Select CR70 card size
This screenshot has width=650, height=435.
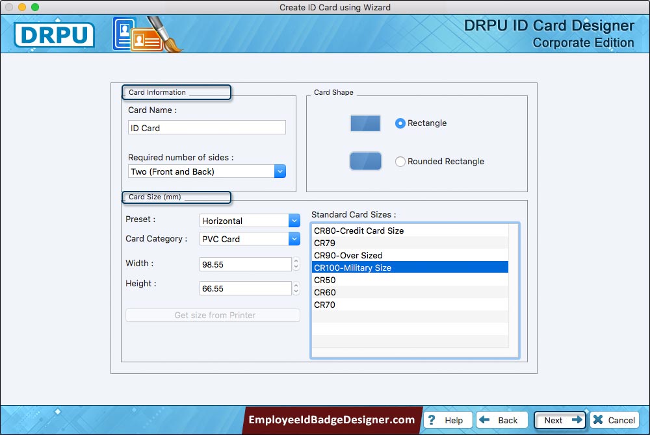[410, 304]
